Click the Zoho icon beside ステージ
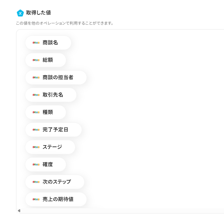The width and height of the screenshot is (224, 223). (x=36, y=147)
